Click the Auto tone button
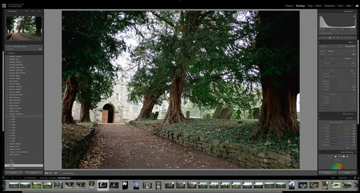The width and height of the screenshot is (360, 193). 352,71
